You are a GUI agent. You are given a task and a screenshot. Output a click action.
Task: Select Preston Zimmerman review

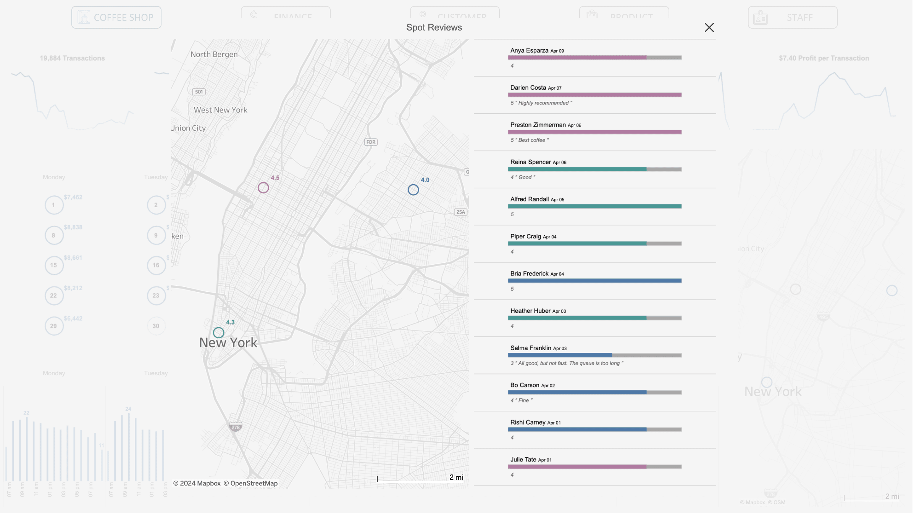tap(594, 132)
